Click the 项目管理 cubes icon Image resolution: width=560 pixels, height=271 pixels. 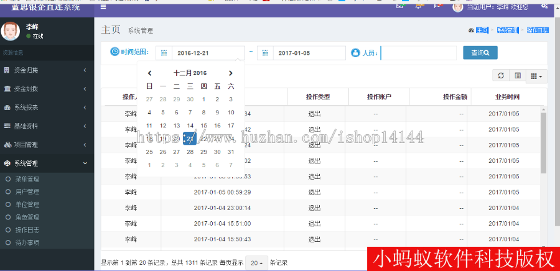coord(7,145)
